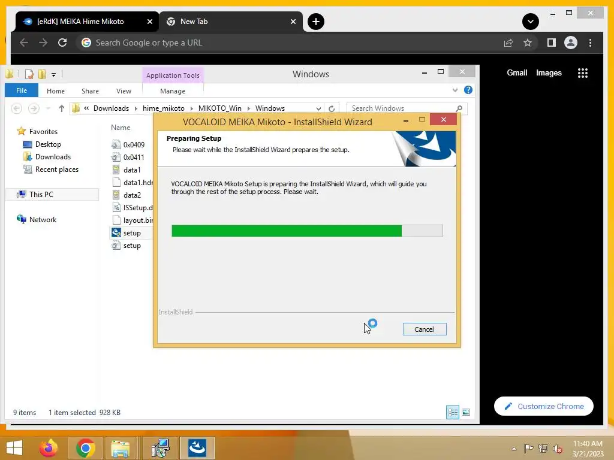Select the data2 cabinet file
This screenshot has width=614, height=460.
point(126,195)
